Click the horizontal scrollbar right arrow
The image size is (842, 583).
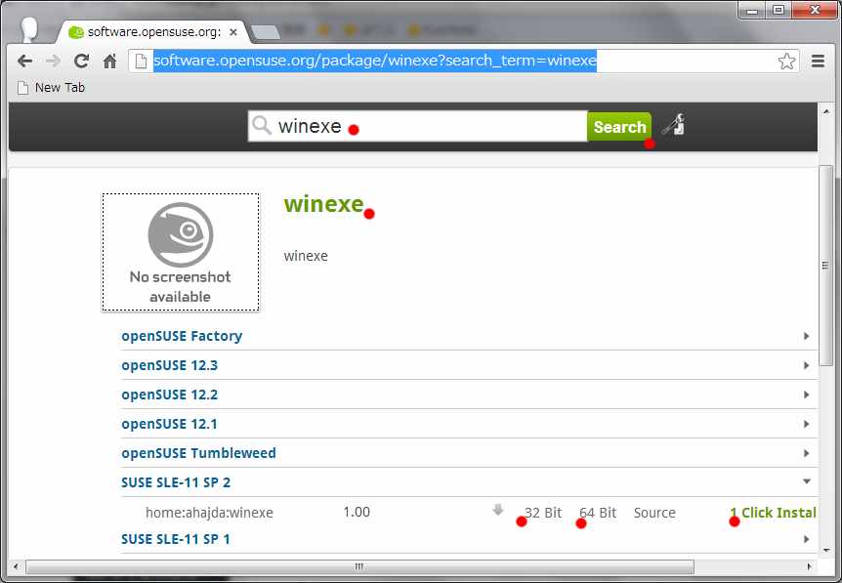[809, 567]
